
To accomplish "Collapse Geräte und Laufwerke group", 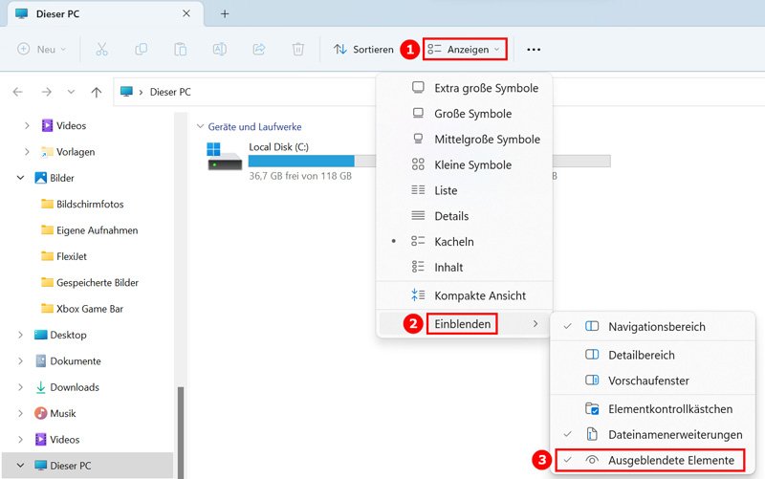I will pyautogui.click(x=200, y=127).
